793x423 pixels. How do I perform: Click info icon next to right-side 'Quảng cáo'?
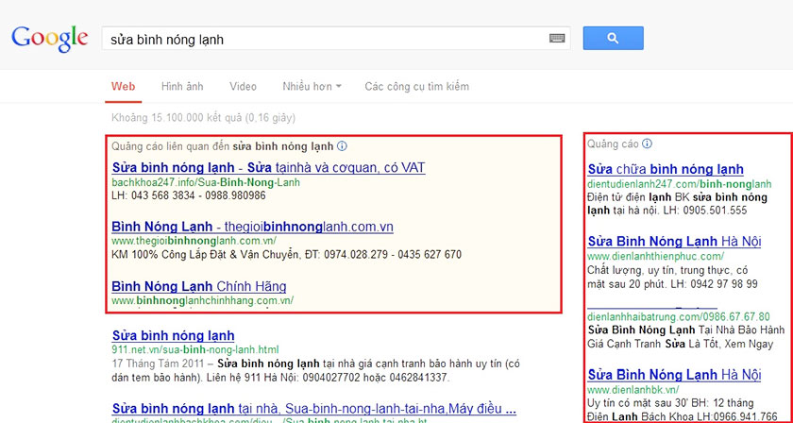coord(647,144)
